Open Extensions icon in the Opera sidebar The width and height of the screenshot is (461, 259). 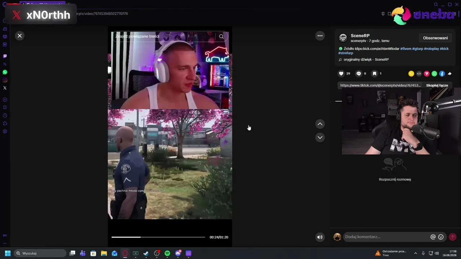click(5, 123)
